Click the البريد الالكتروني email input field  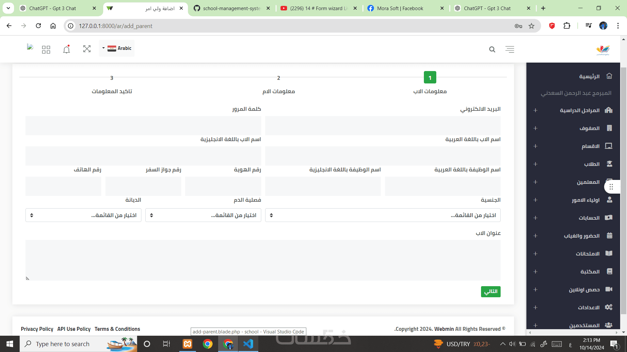(x=383, y=126)
